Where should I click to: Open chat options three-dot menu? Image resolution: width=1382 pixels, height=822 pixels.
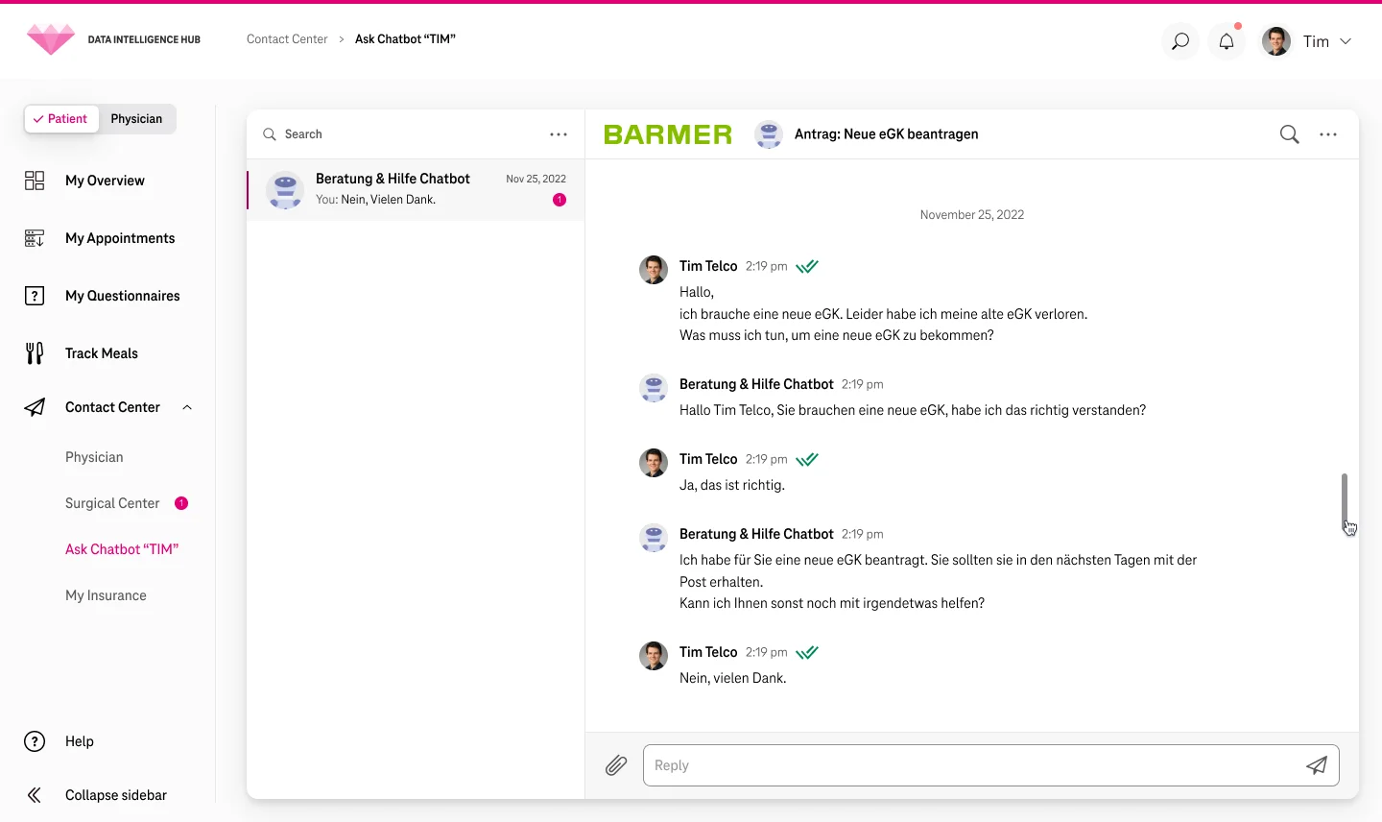1328,134
